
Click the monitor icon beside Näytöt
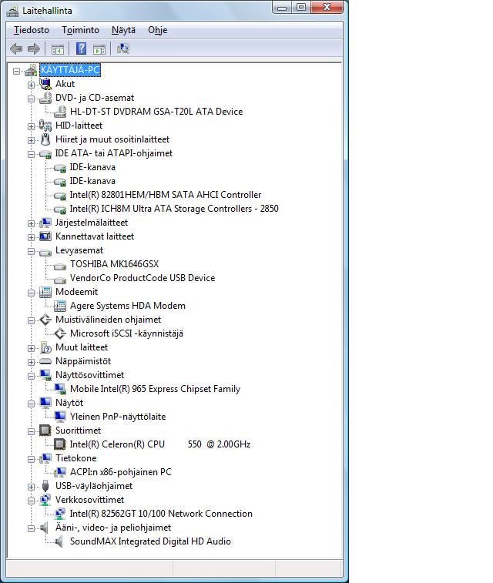click(45, 403)
